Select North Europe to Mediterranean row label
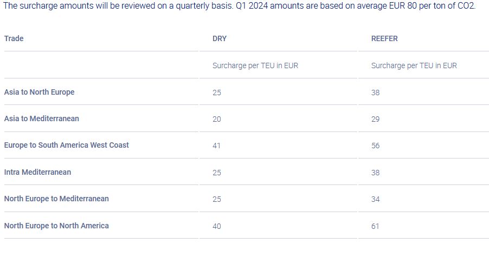 [56, 199]
